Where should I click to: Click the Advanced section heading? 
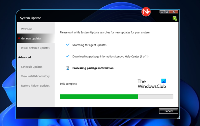[25, 57]
